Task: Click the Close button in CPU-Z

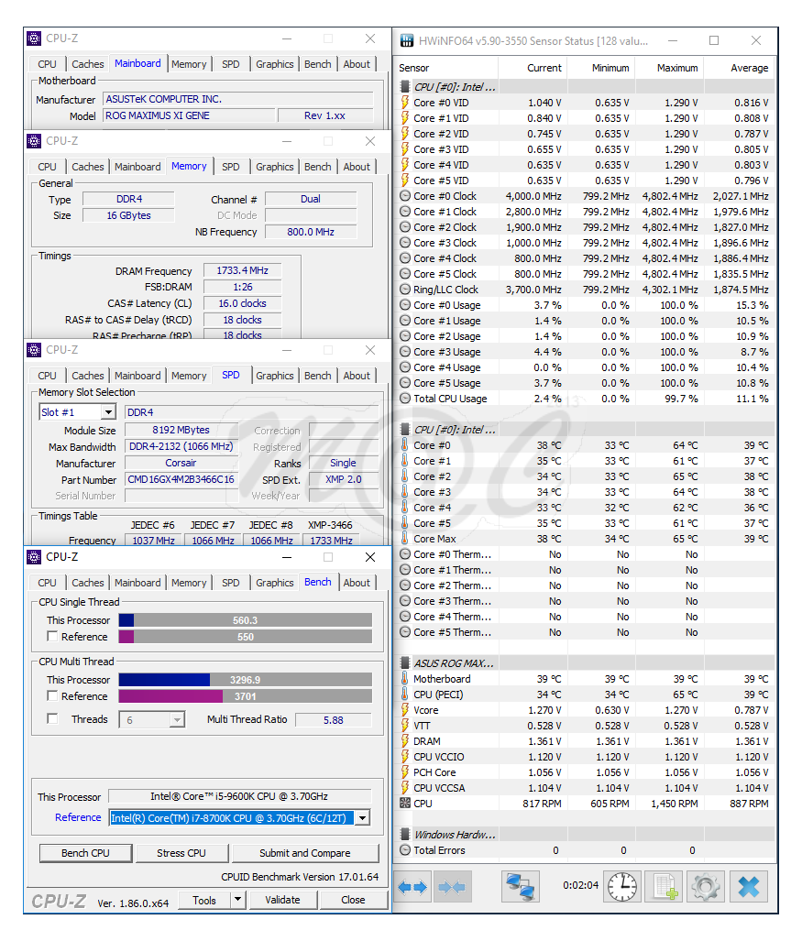Action: [x=353, y=900]
